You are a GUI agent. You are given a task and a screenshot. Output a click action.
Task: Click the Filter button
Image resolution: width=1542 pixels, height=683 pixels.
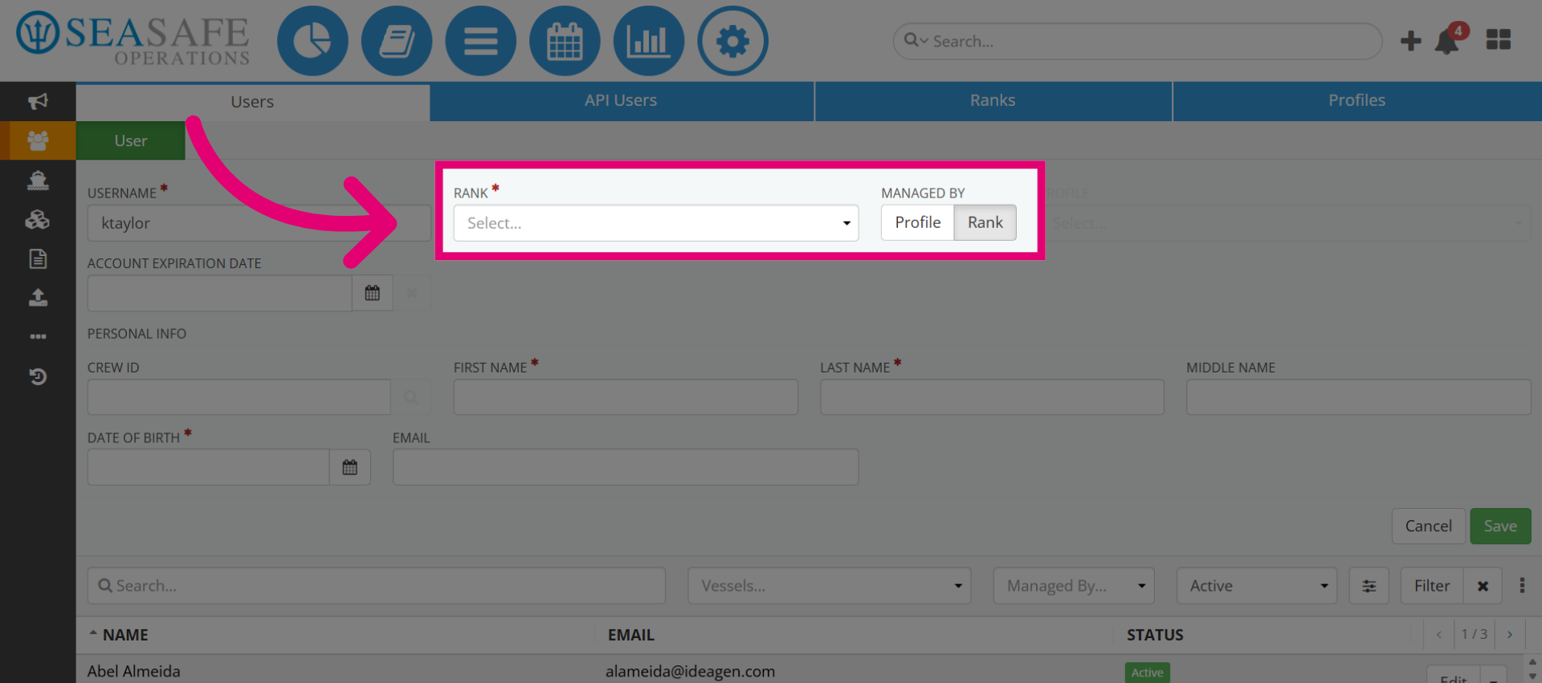1431,586
